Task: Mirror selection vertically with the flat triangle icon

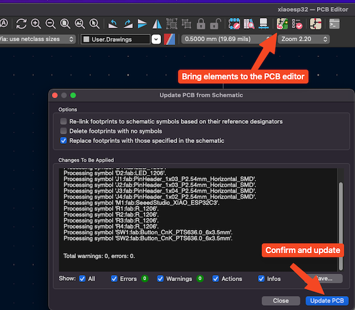Action: [142, 24]
